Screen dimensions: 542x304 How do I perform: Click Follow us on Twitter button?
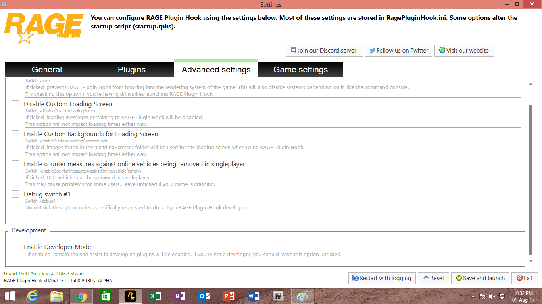(399, 51)
